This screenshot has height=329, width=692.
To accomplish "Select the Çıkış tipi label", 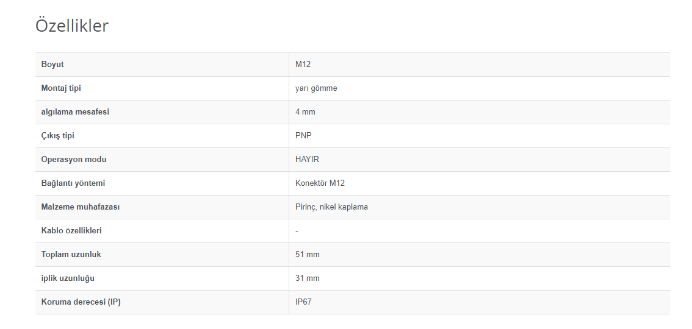I will (x=58, y=136).
